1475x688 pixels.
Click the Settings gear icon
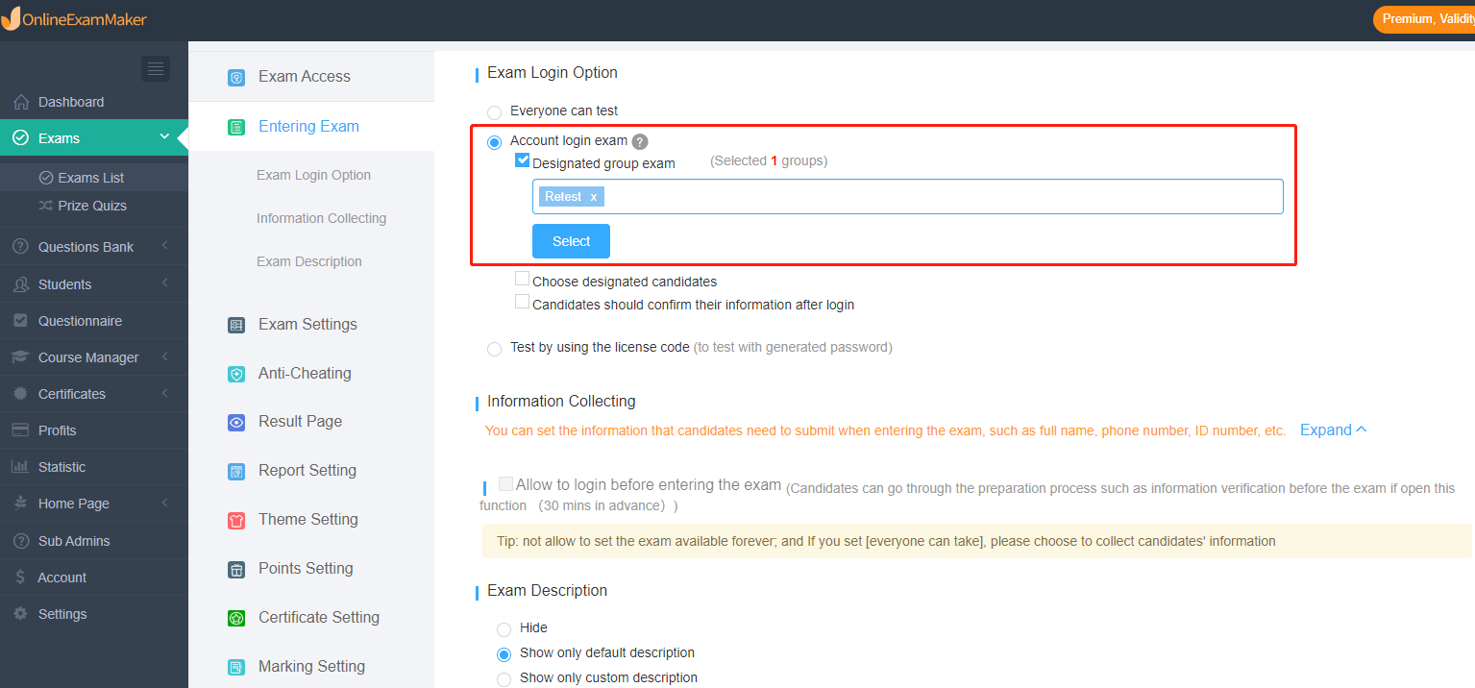[20, 614]
